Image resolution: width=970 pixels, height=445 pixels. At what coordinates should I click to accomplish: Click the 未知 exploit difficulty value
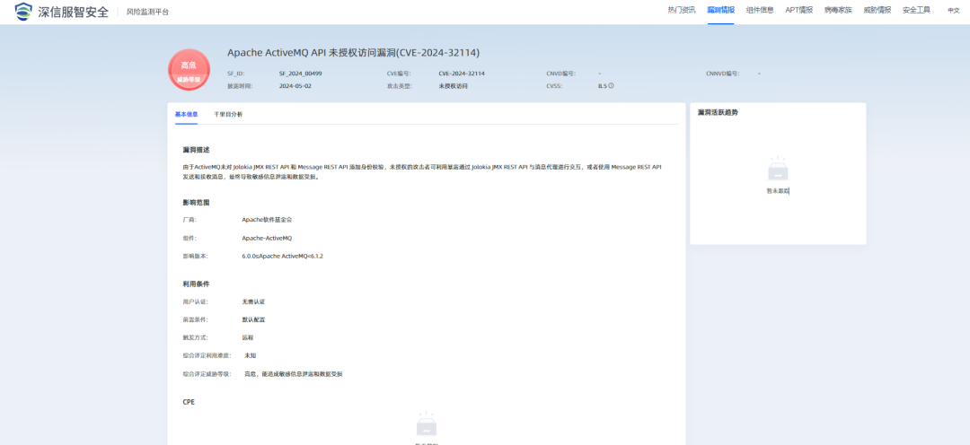point(250,356)
